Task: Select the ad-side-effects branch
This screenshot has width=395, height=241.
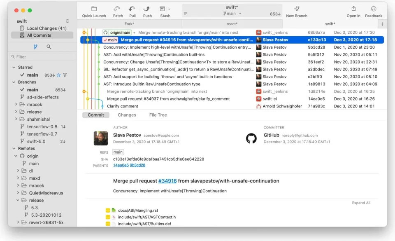Action: tap(42, 97)
